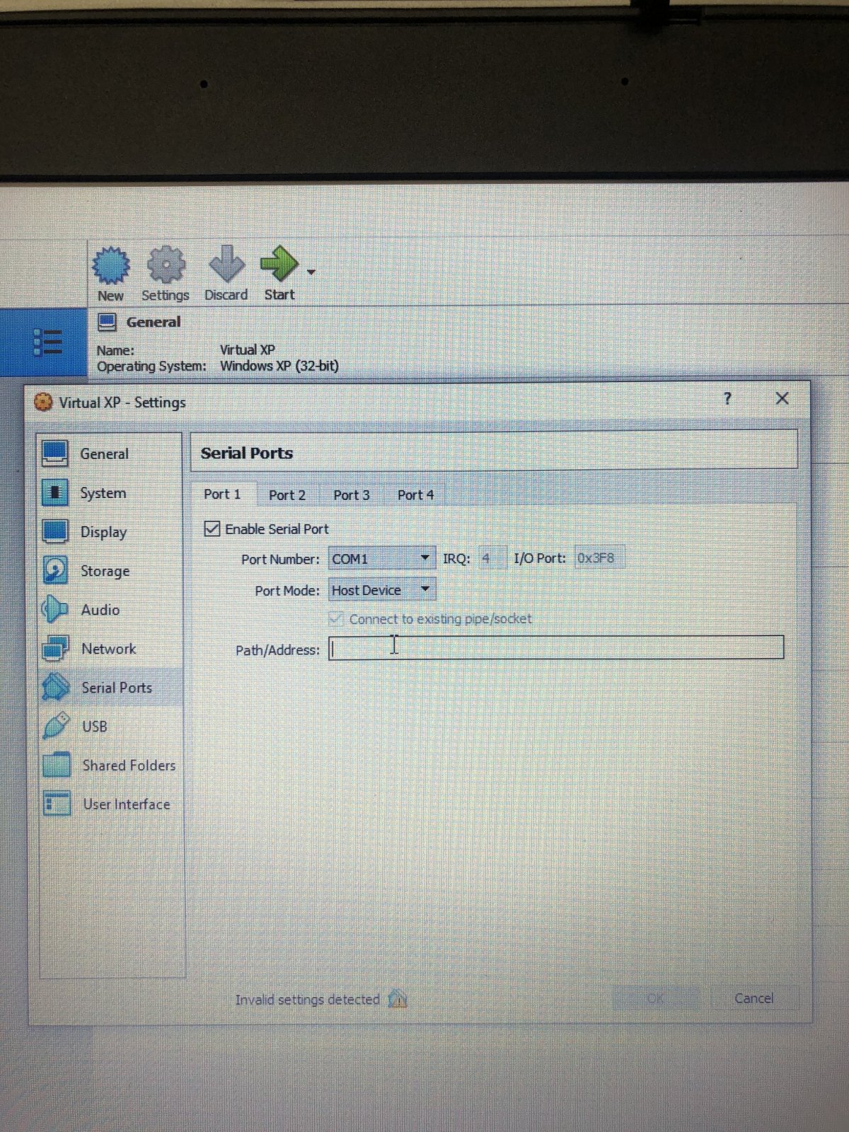Viewport: 849px width, 1132px height.
Task: Open the System settings category
Action: tap(110, 492)
